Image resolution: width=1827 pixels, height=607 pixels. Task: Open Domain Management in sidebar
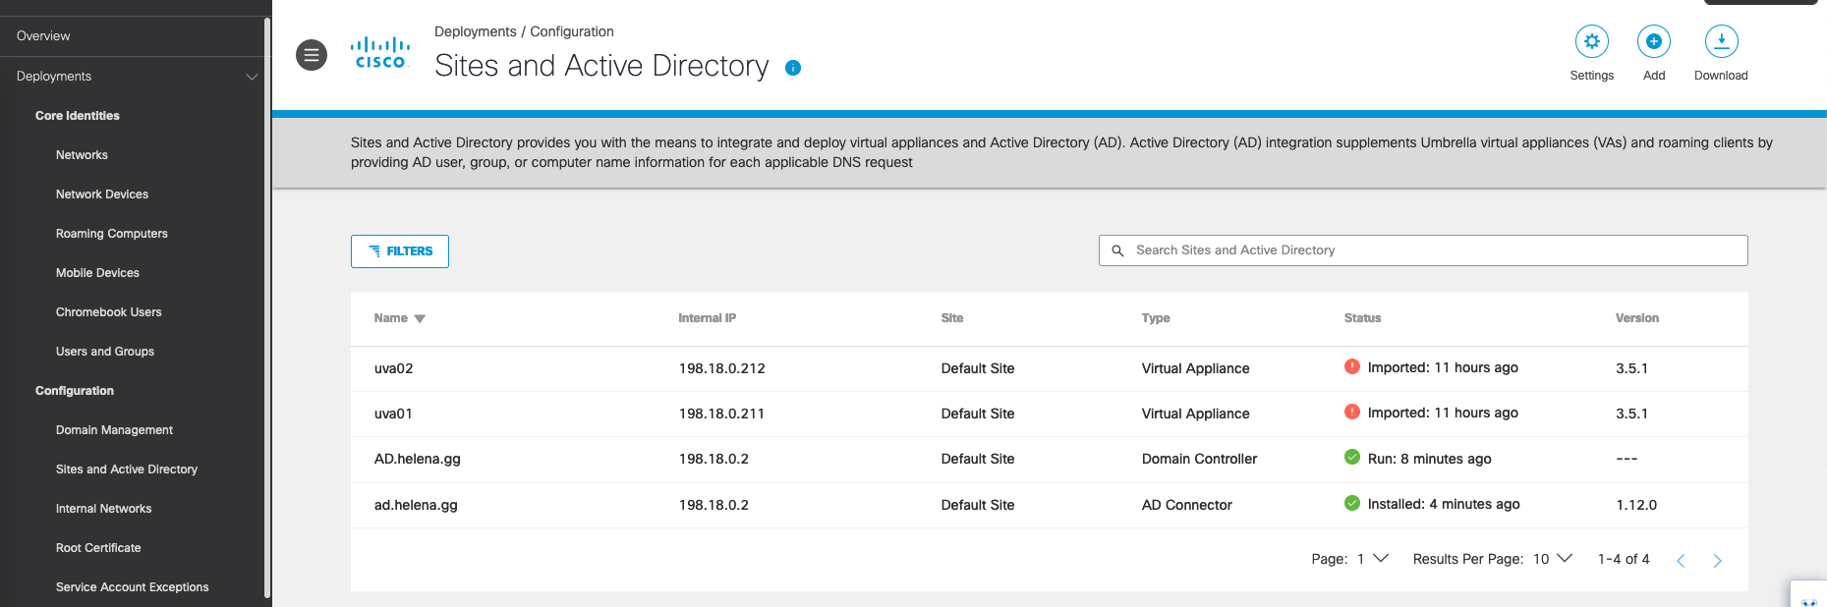pyautogui.click(x=114, y=430)
